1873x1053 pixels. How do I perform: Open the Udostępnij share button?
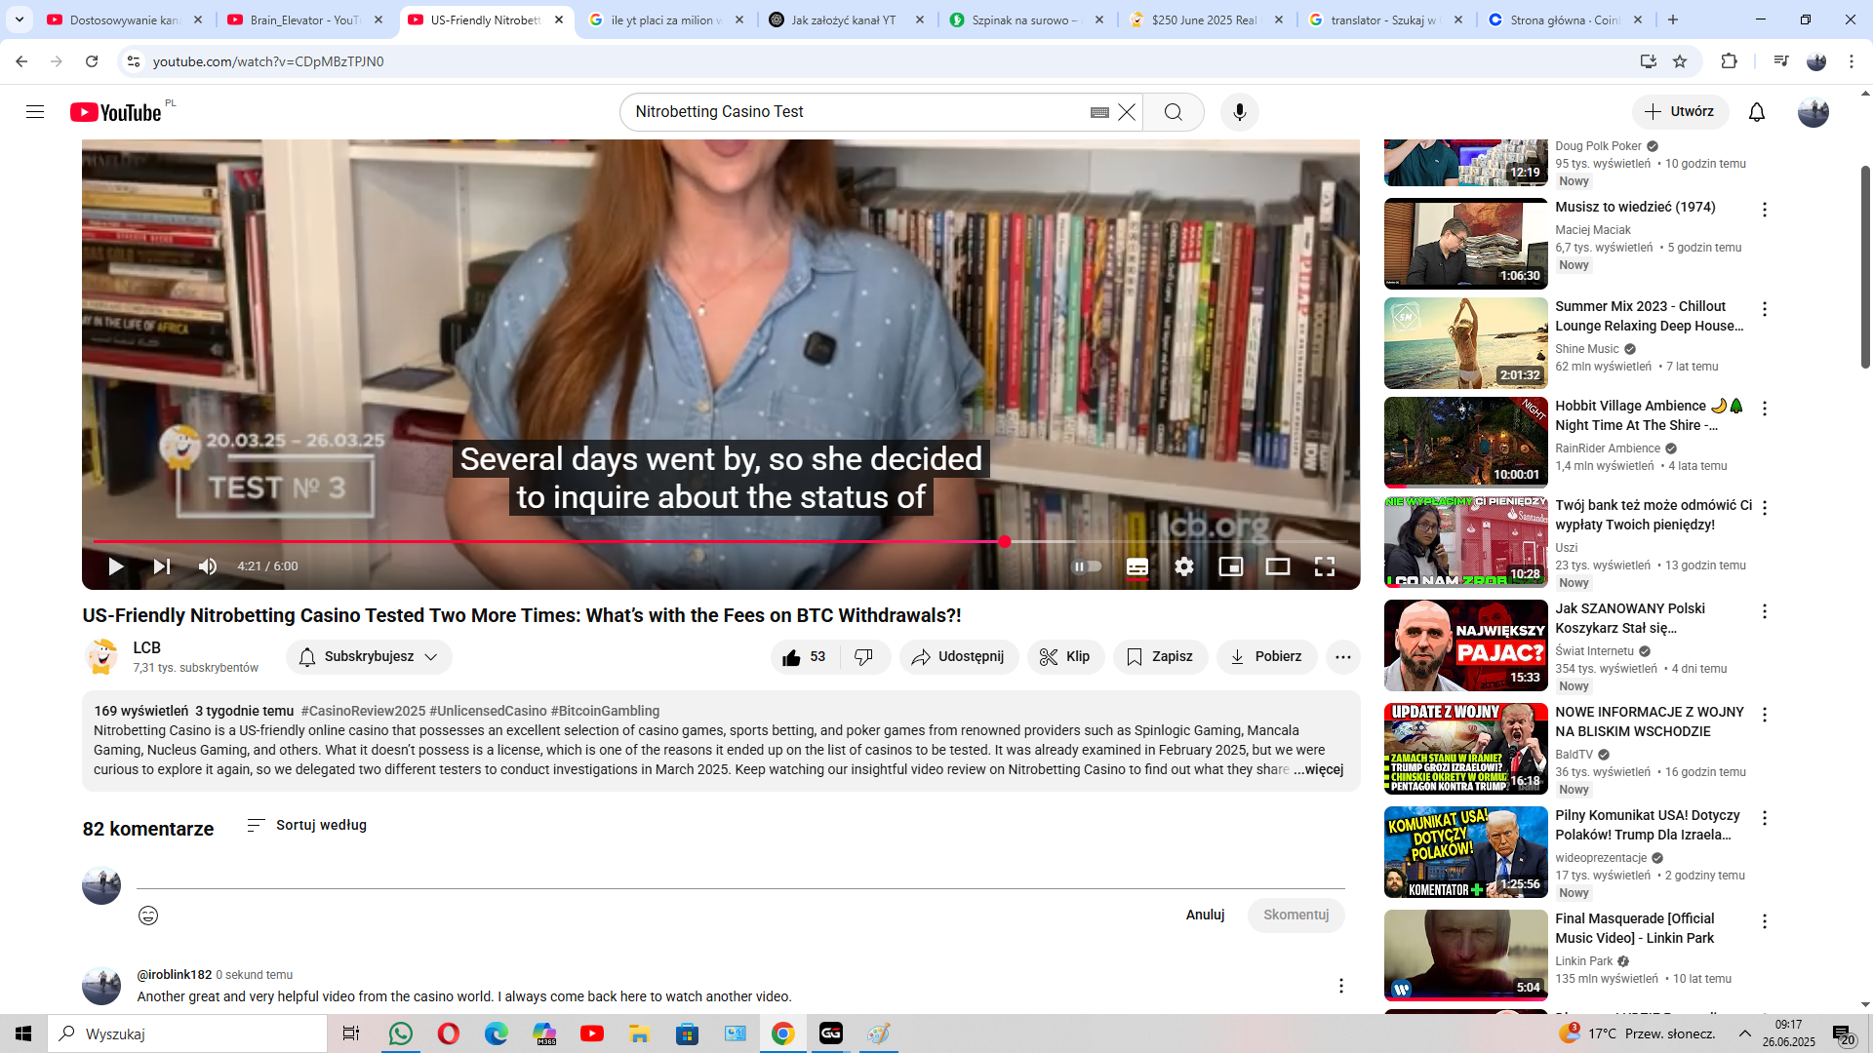[959, 657]
